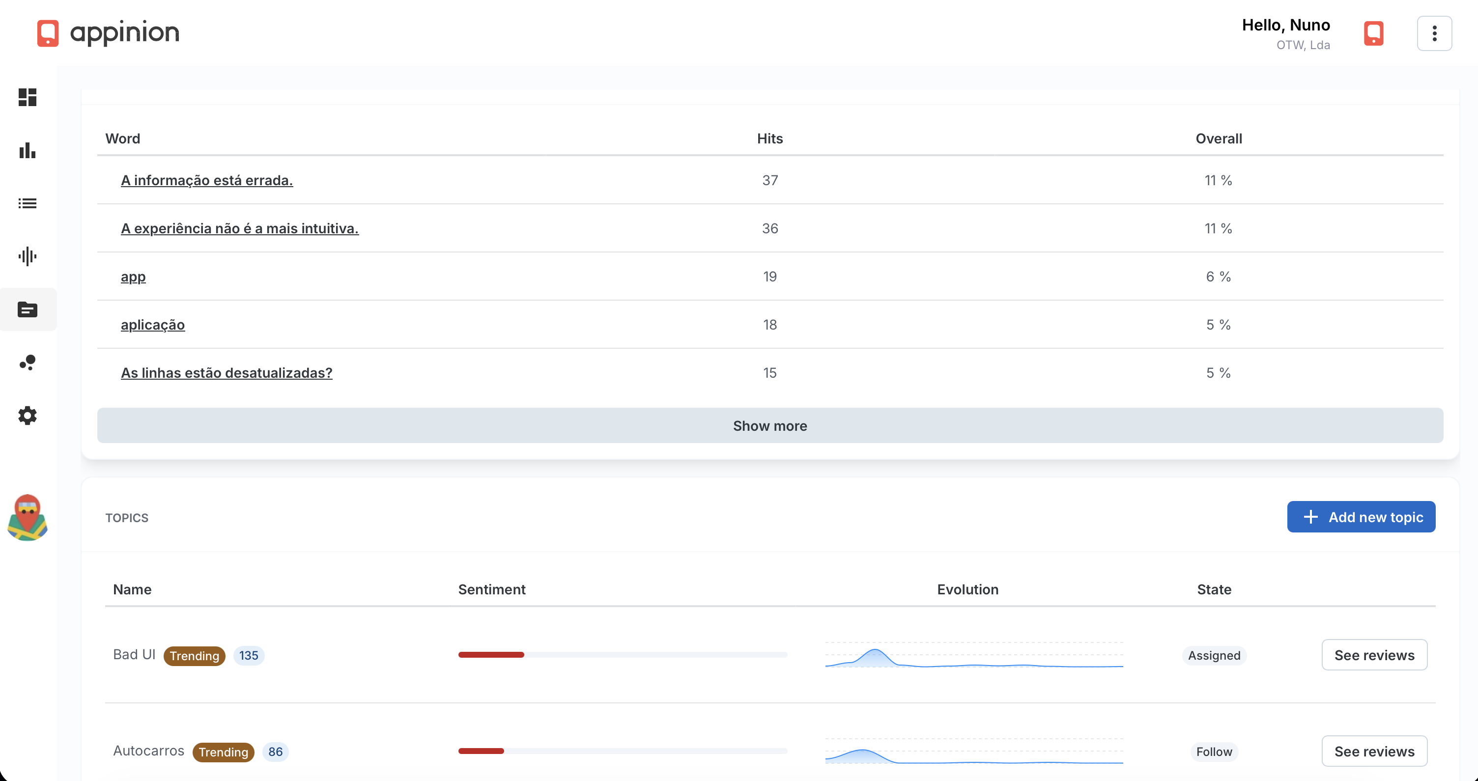This screenshot has width=1478, height=781.
Task: Open the 'app' word link
Action: coord(133,277)
